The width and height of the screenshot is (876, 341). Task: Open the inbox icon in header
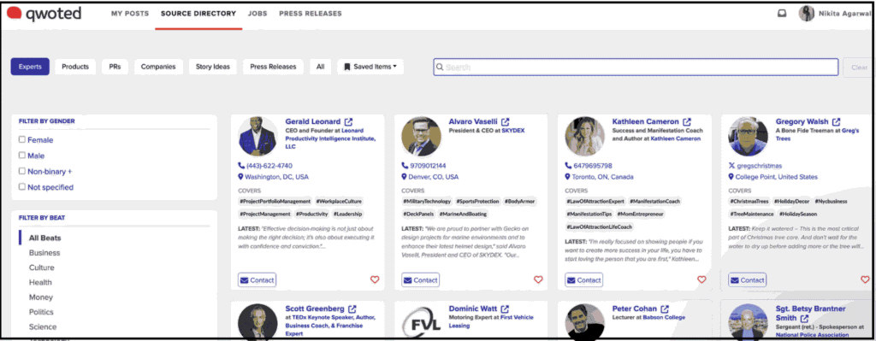(x=782, y=14)
